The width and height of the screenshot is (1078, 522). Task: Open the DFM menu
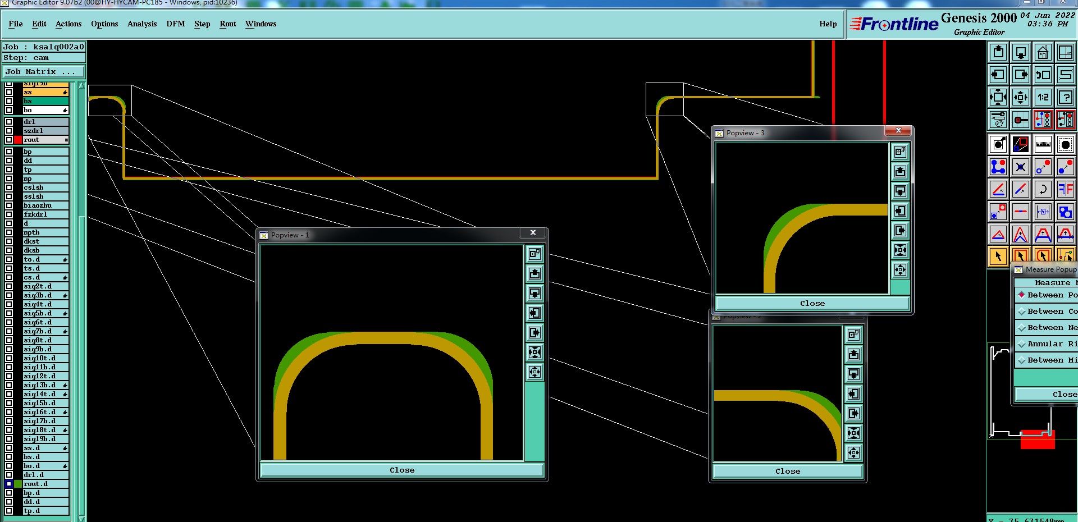[x=176, y=24]
